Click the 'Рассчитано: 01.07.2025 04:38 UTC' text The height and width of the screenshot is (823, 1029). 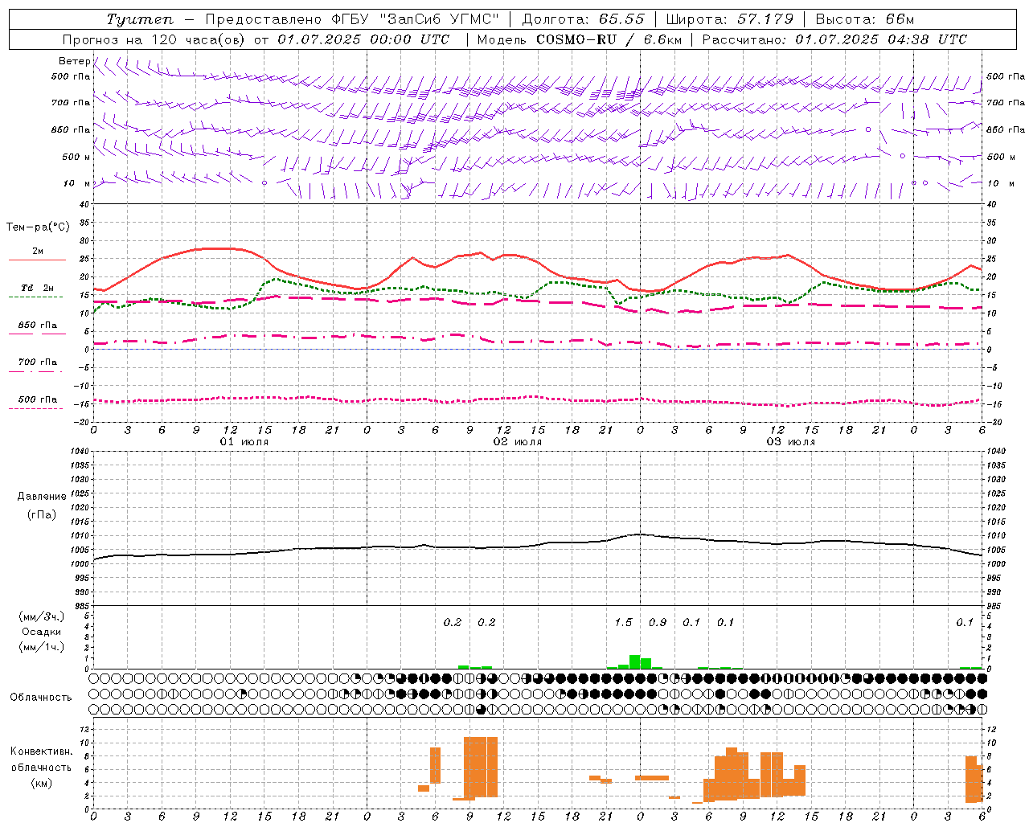(x=834, y=39)
